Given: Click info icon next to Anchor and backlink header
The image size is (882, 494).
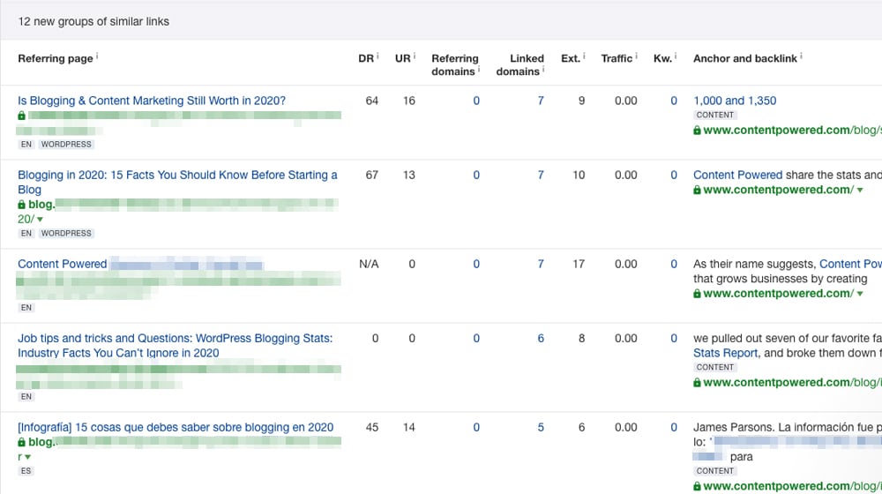Looking at the screenshot, I should pos(801,56).
